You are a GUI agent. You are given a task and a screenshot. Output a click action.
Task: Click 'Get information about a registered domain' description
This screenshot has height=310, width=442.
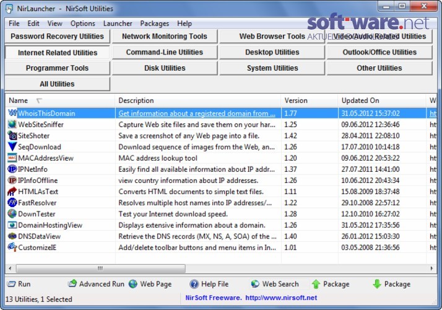[197, 113]
